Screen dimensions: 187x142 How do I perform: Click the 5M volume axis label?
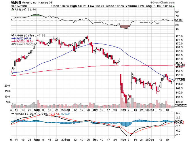pyautogui.click(x=8, y=102)
